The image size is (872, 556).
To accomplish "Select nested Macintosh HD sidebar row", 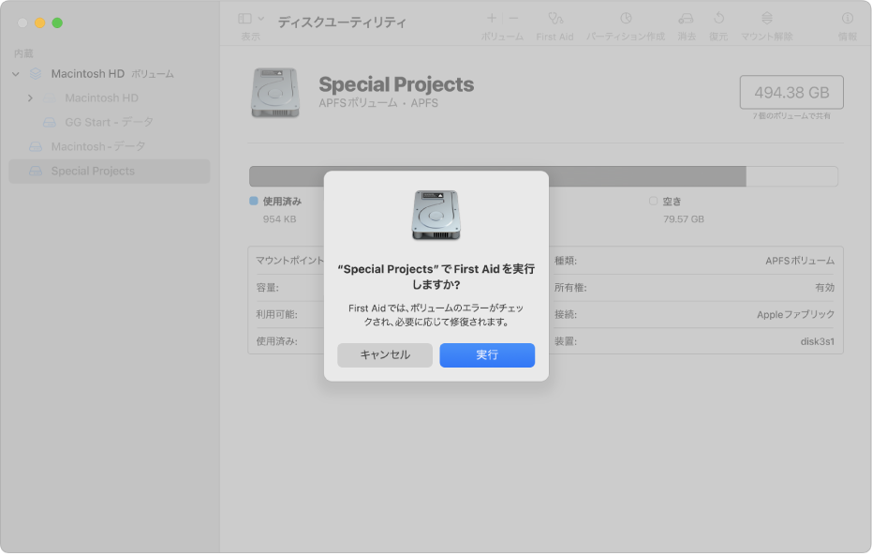I will pos(110,98).
